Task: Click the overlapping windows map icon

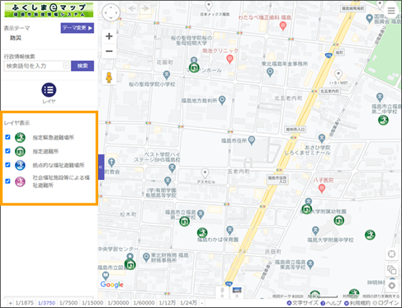Action: [x=391, y=269]
